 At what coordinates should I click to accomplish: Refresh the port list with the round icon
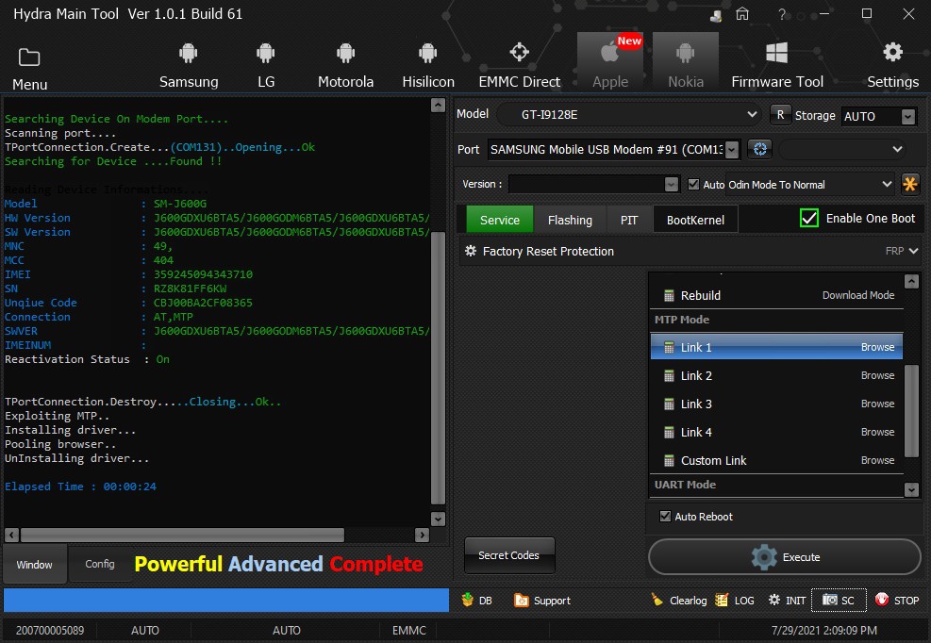point(760,149)
